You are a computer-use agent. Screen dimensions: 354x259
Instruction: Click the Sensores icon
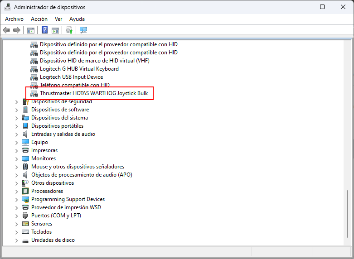point(25,224)
